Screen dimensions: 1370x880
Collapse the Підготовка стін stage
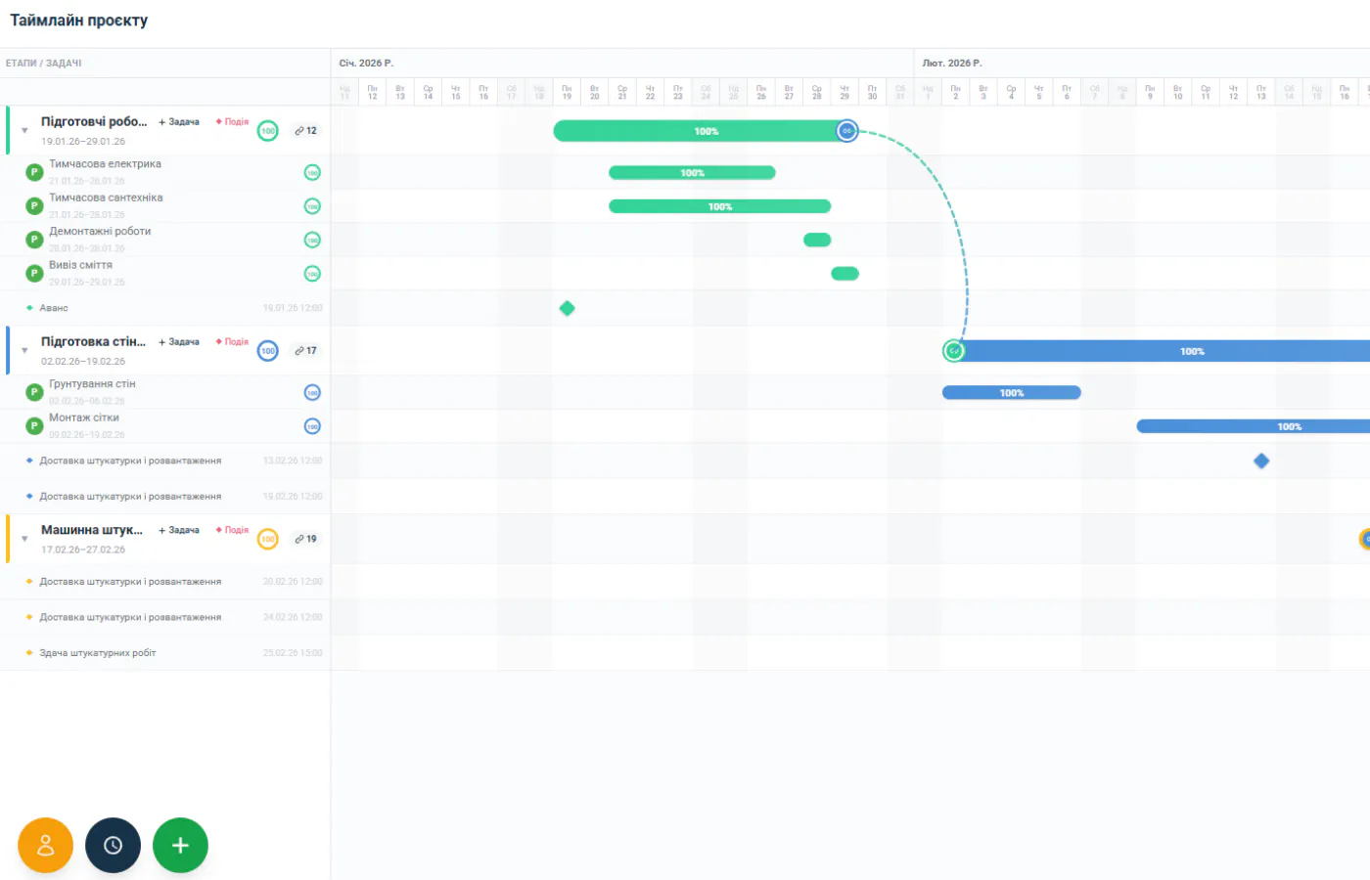coord(24,351)
